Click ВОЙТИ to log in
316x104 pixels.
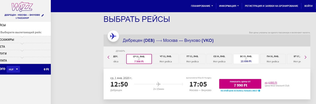(308, 6)
